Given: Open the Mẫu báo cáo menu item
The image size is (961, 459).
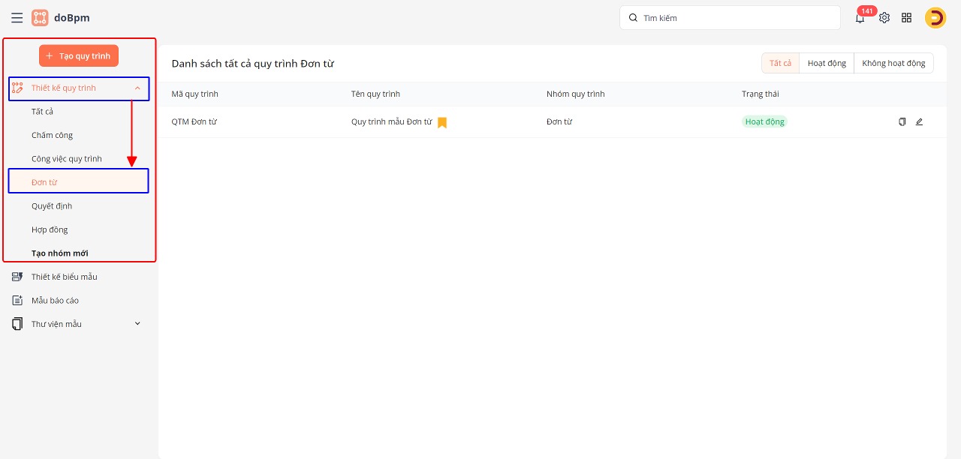Looking at the screenshot, I should [55, 301].
